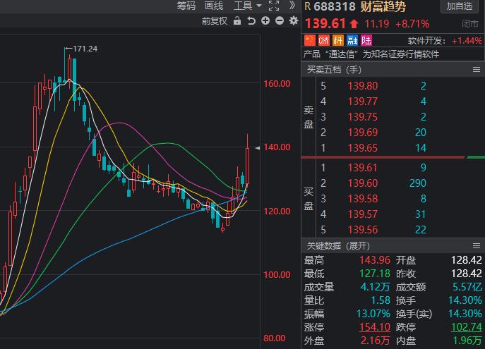Select sell level 3 price 139.75
Screen dimensions: 485x349
[x=363, y=117]
